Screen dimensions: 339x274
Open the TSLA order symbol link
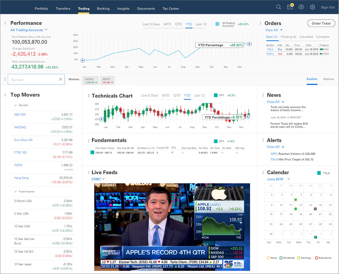pos(270,49)
